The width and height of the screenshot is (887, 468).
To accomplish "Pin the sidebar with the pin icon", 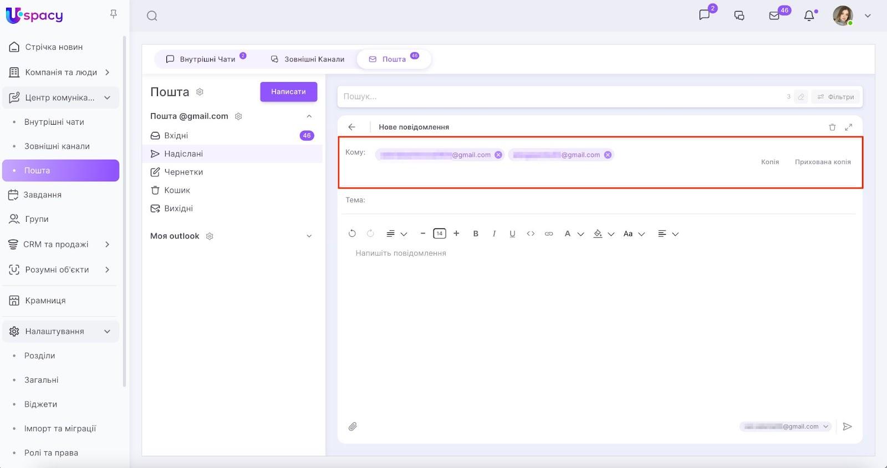I will [114, 14].
